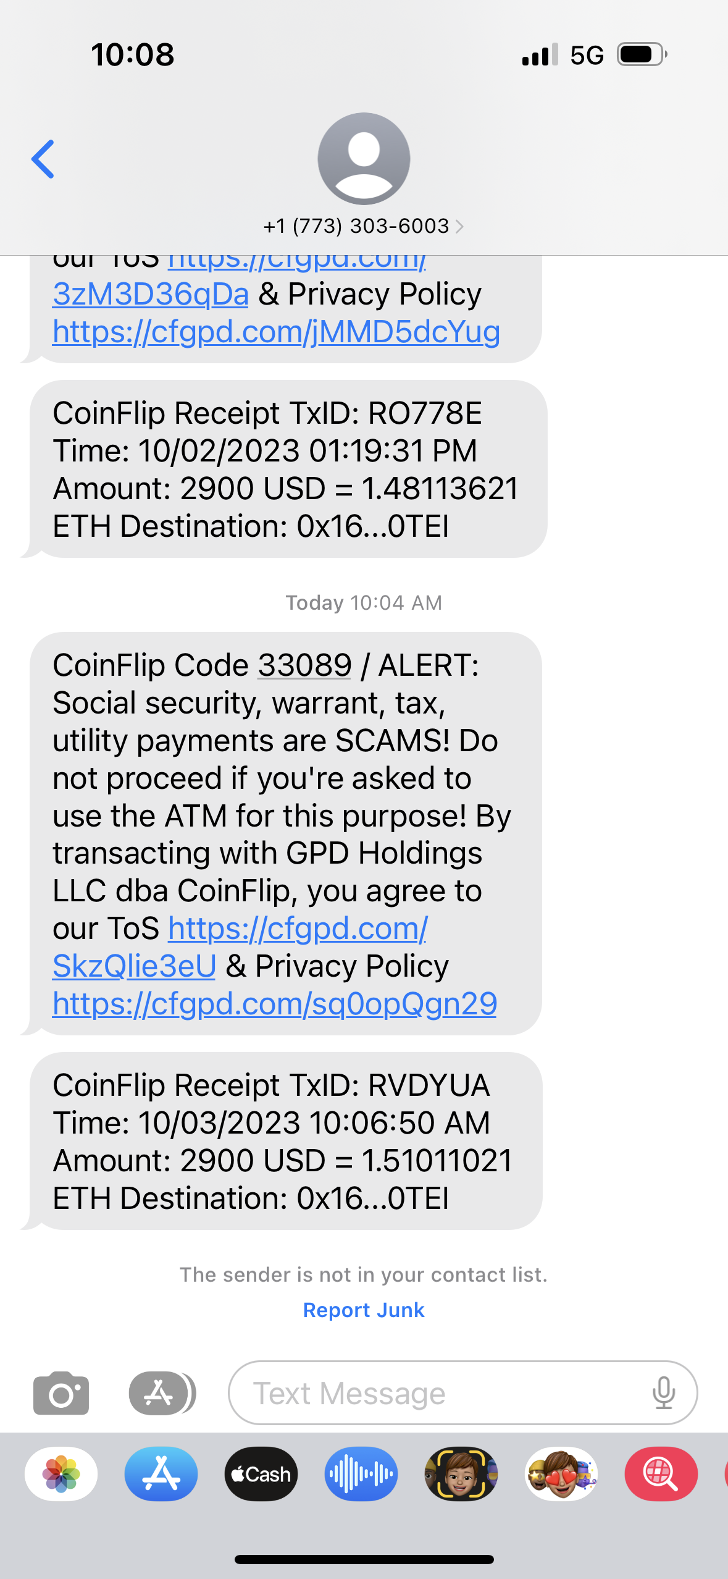
Task: Open the cfgpd.com/sq0opQgn29 privacy link
Action: (x=275, y=1004)
